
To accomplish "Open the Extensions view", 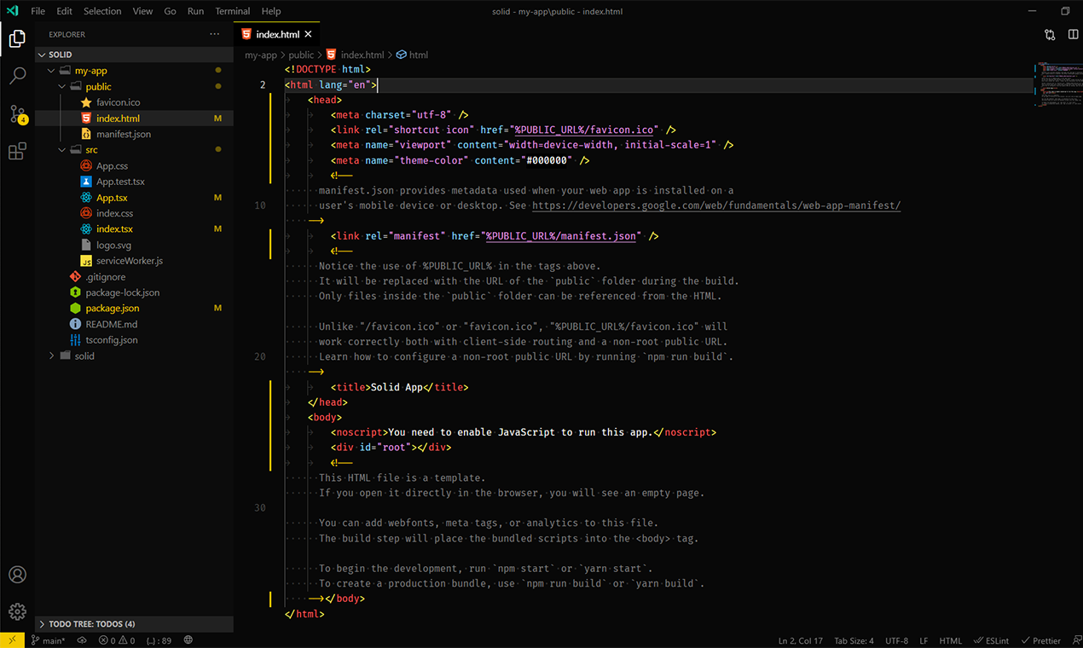I will coord(17,151).
